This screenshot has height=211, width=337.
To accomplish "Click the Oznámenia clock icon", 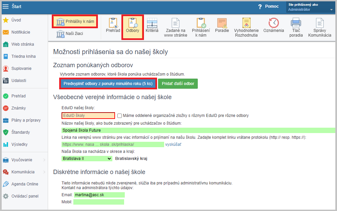I will tap(273, 23).
